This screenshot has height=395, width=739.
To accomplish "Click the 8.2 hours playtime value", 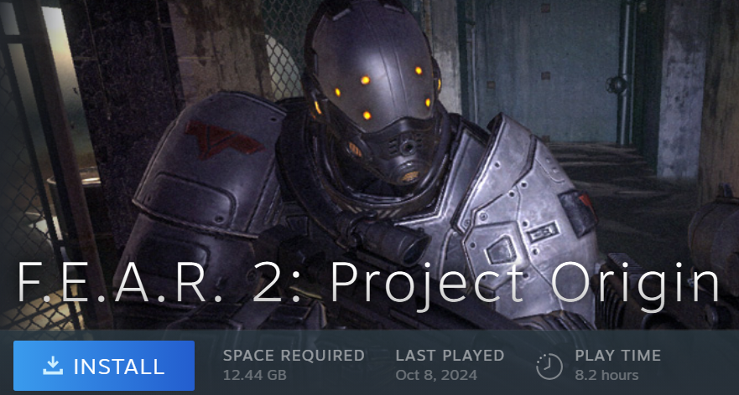I will (606, 375).
